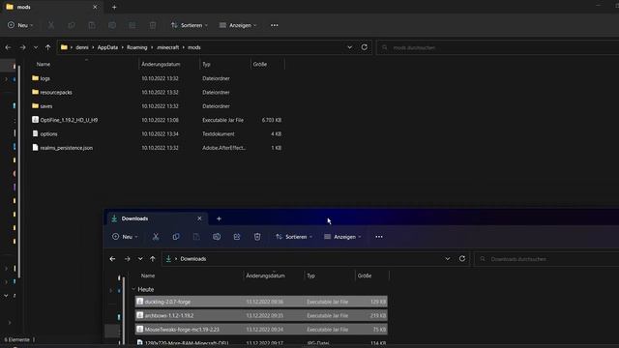Click Delete icon in Downloads window toolbar
Viewport: 619px width, 348px height.
257,237
